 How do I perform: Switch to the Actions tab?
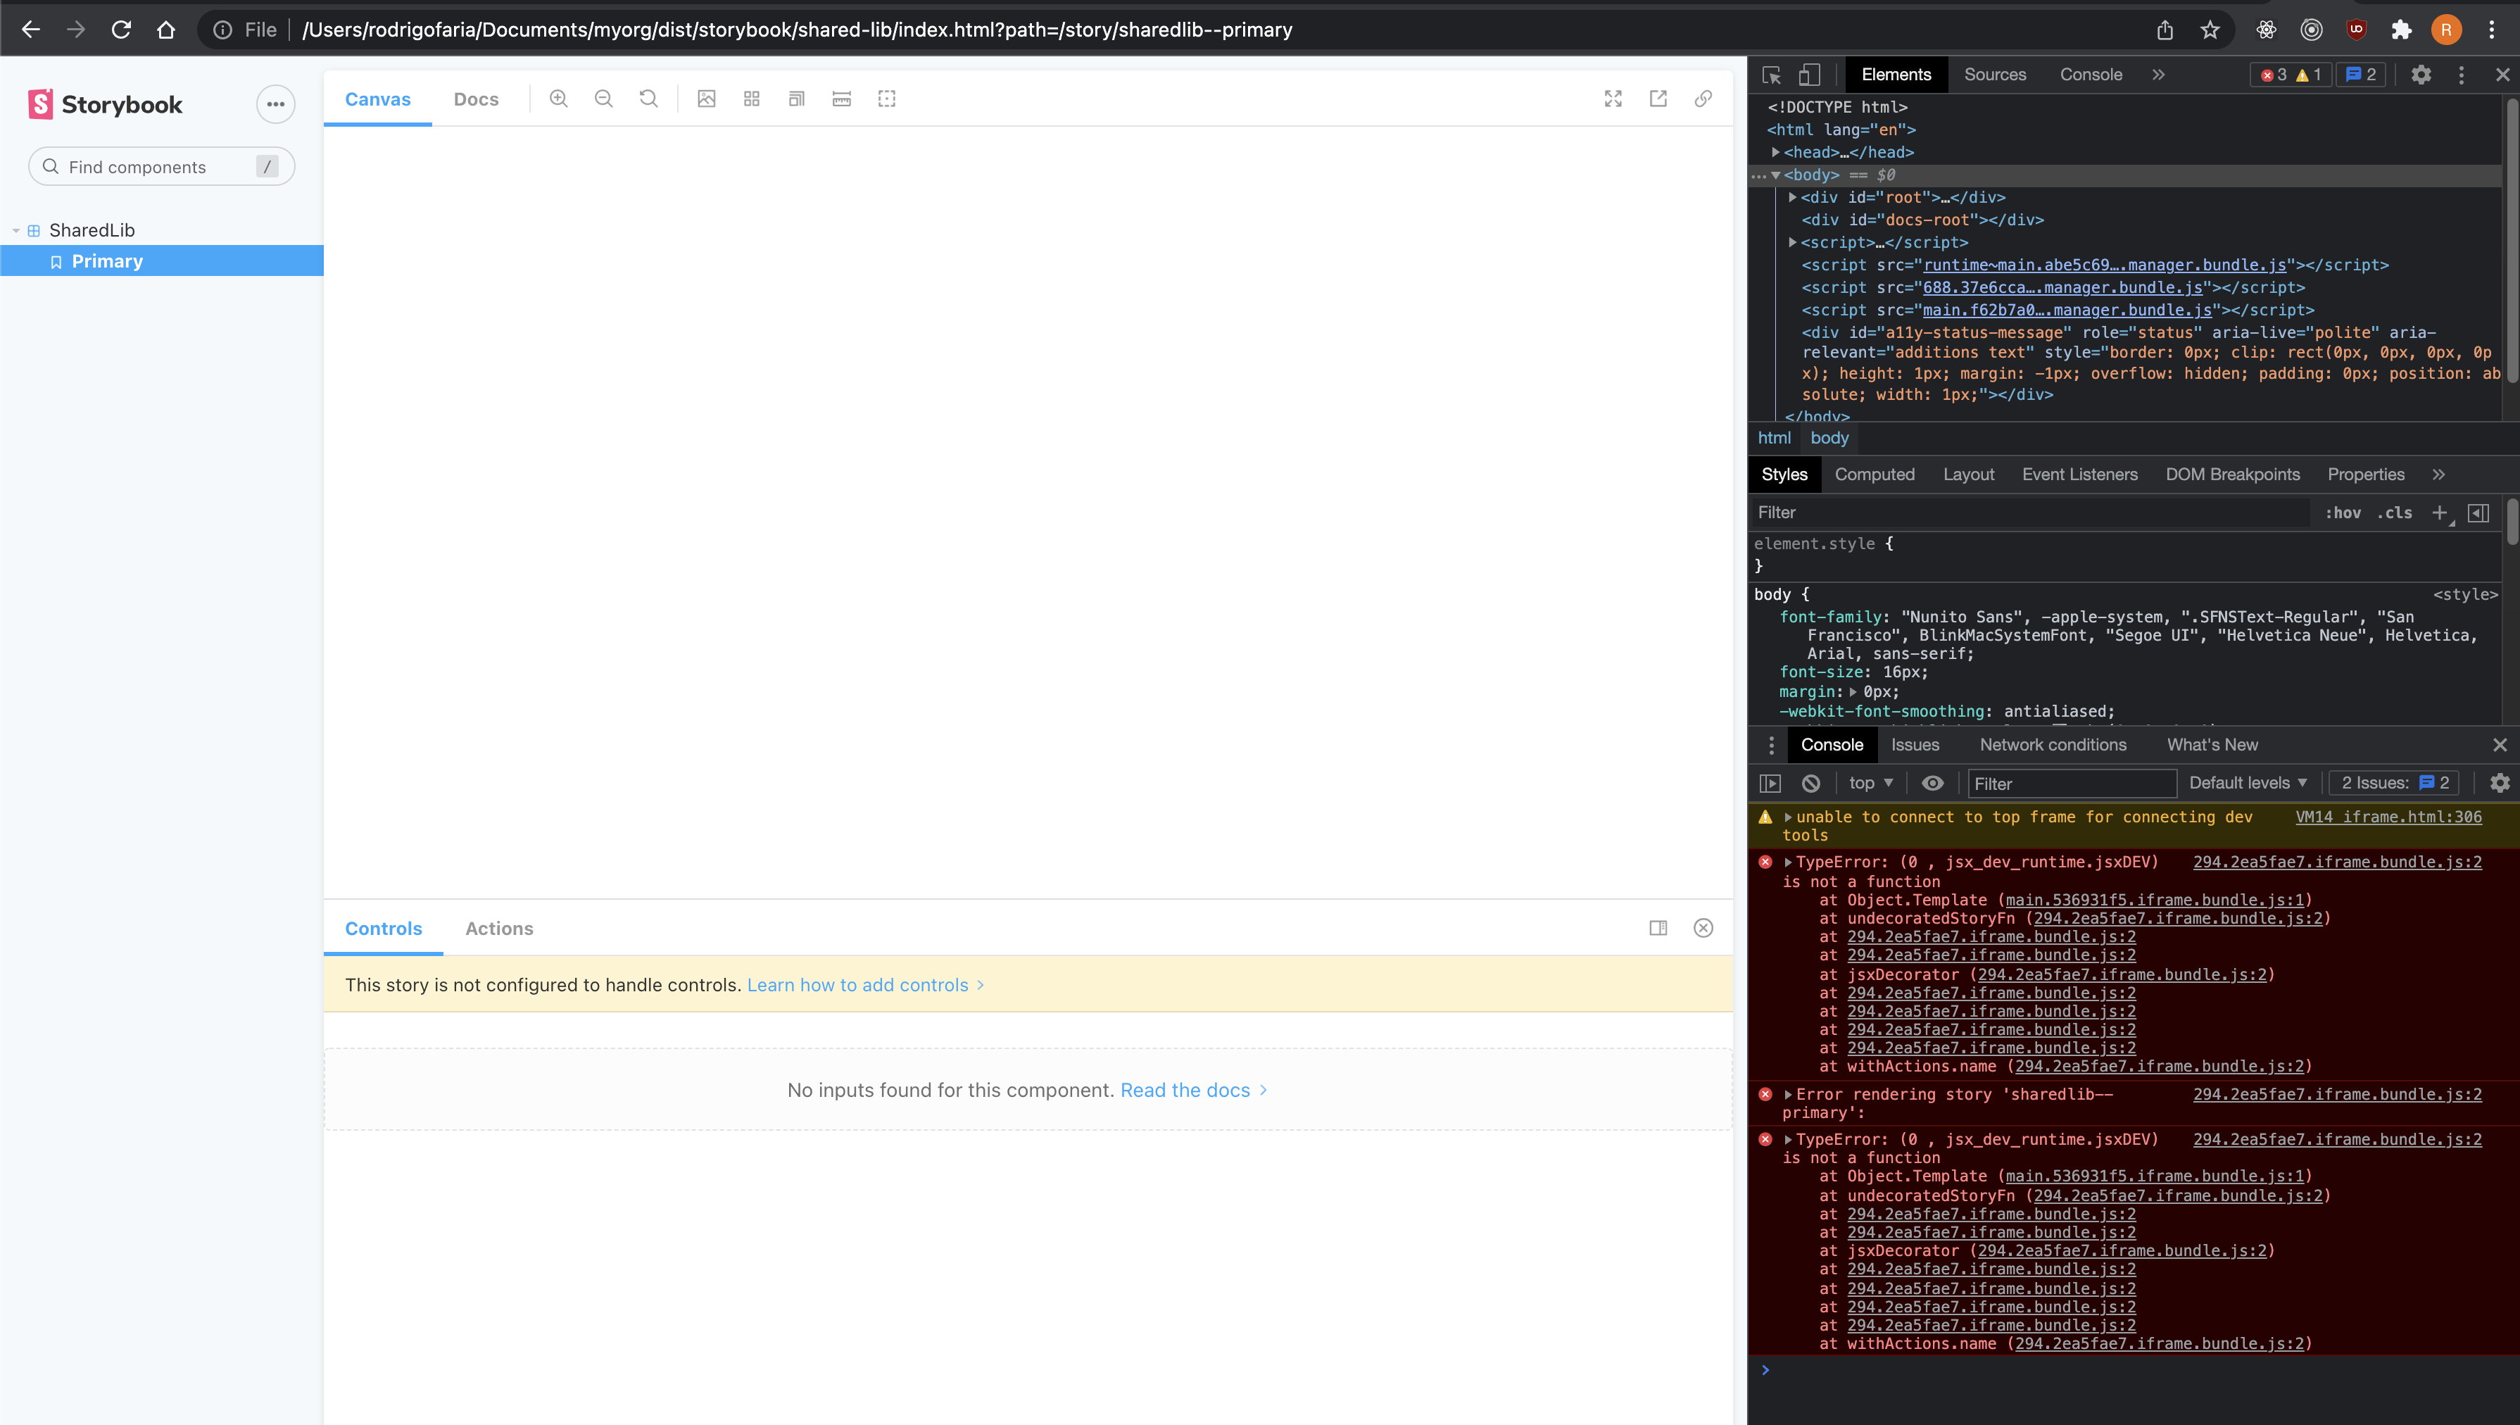point(499,929)
